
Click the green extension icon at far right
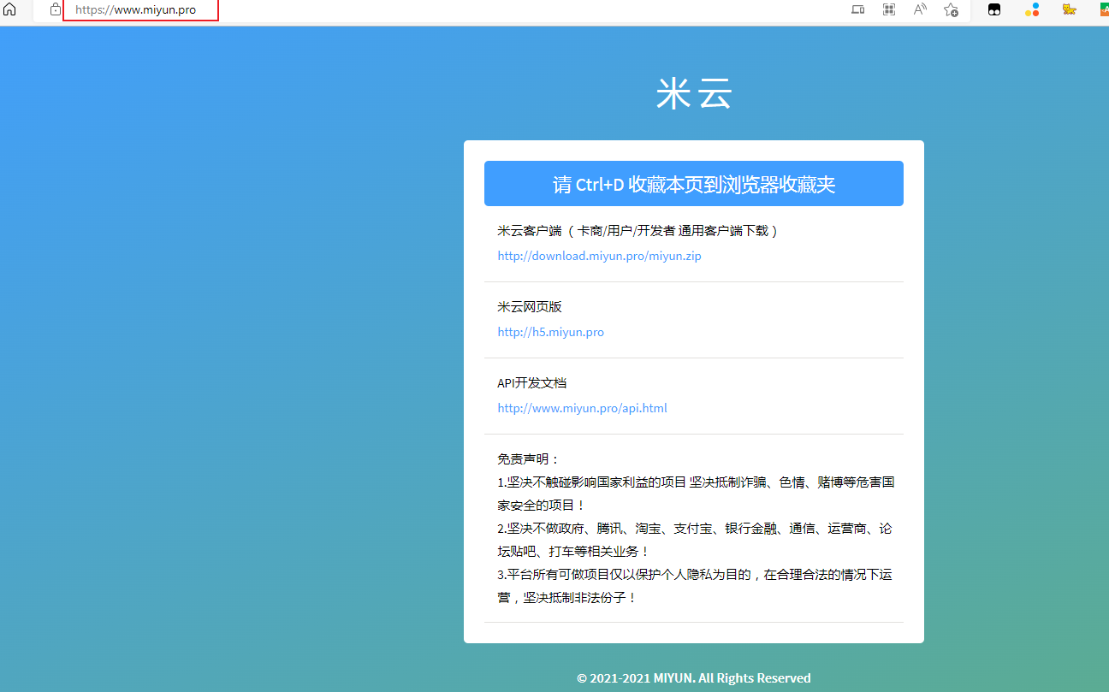click(1104, 9)
